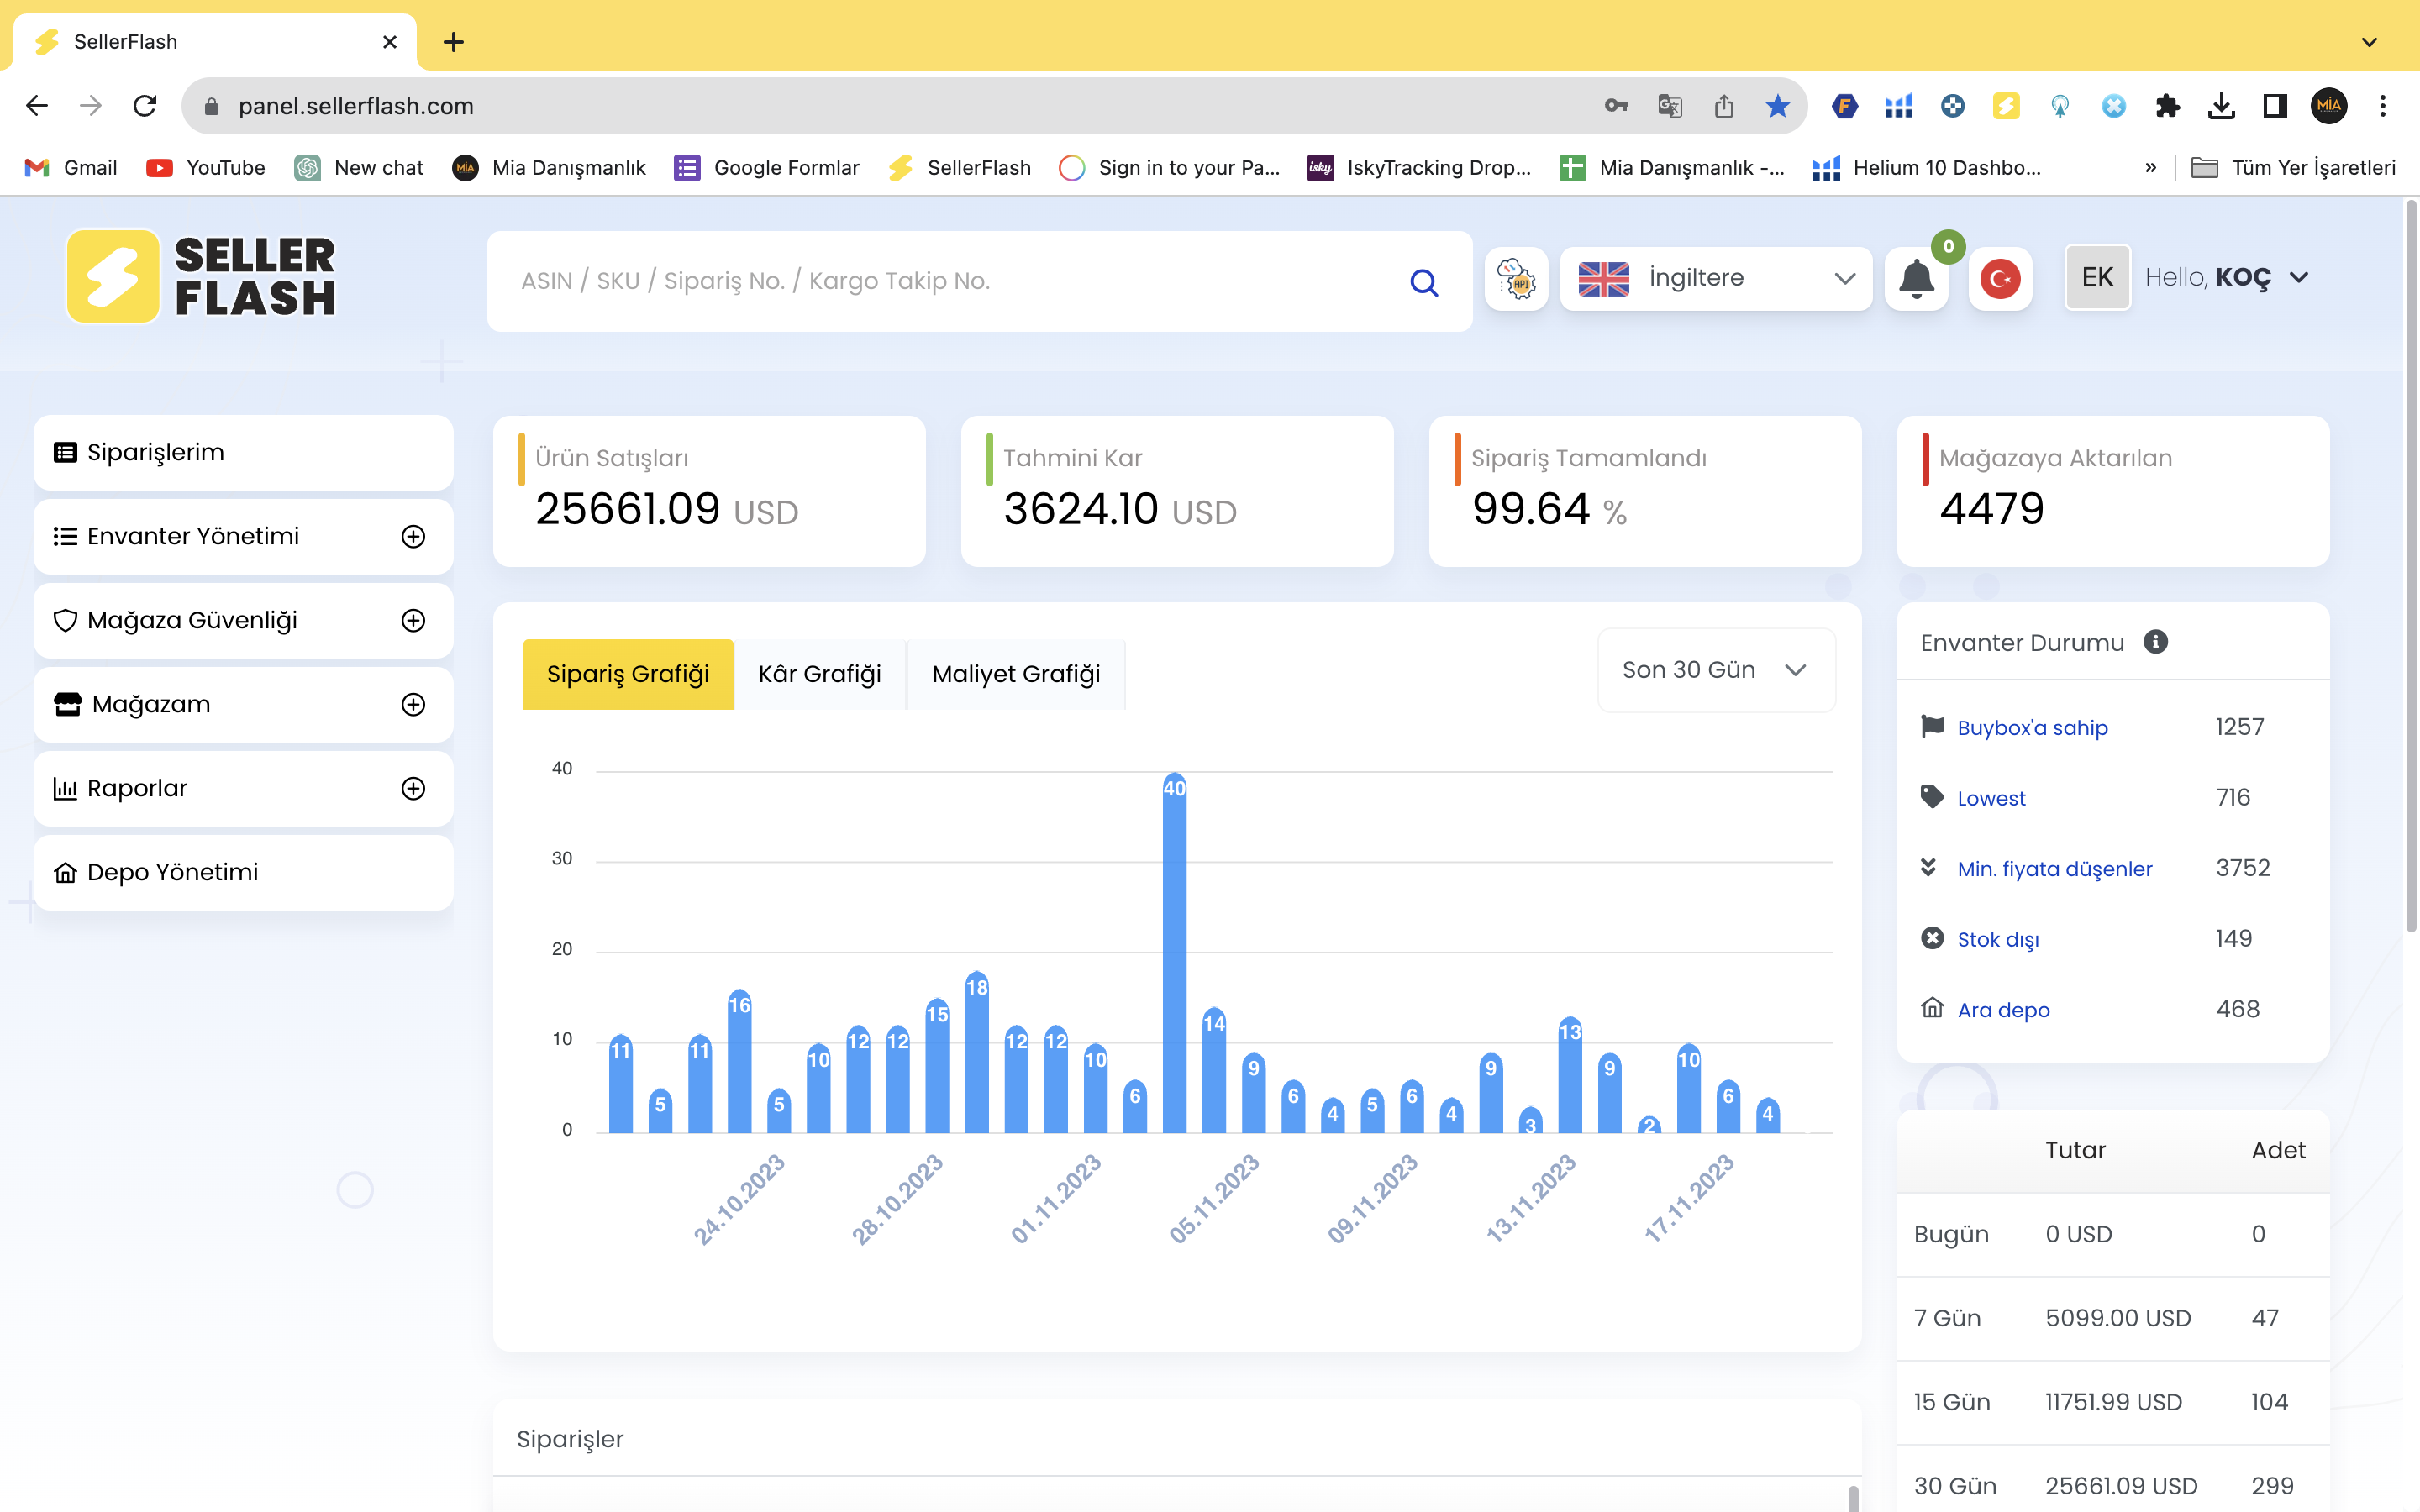
Task: Click the translate page icon
Action: 1669,106
